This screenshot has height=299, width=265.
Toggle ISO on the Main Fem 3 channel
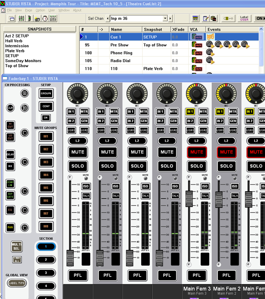pos(205,186)
